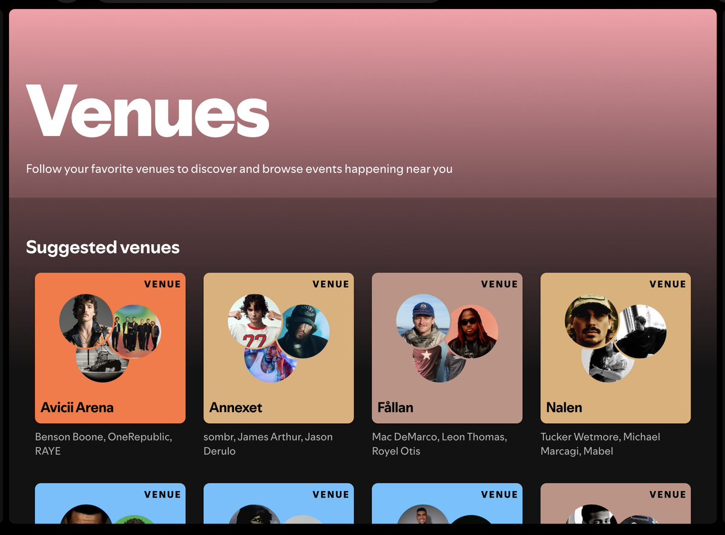
Task: Open the Annexet venue card
Action: pyautogui.click(x=278, y=348)
